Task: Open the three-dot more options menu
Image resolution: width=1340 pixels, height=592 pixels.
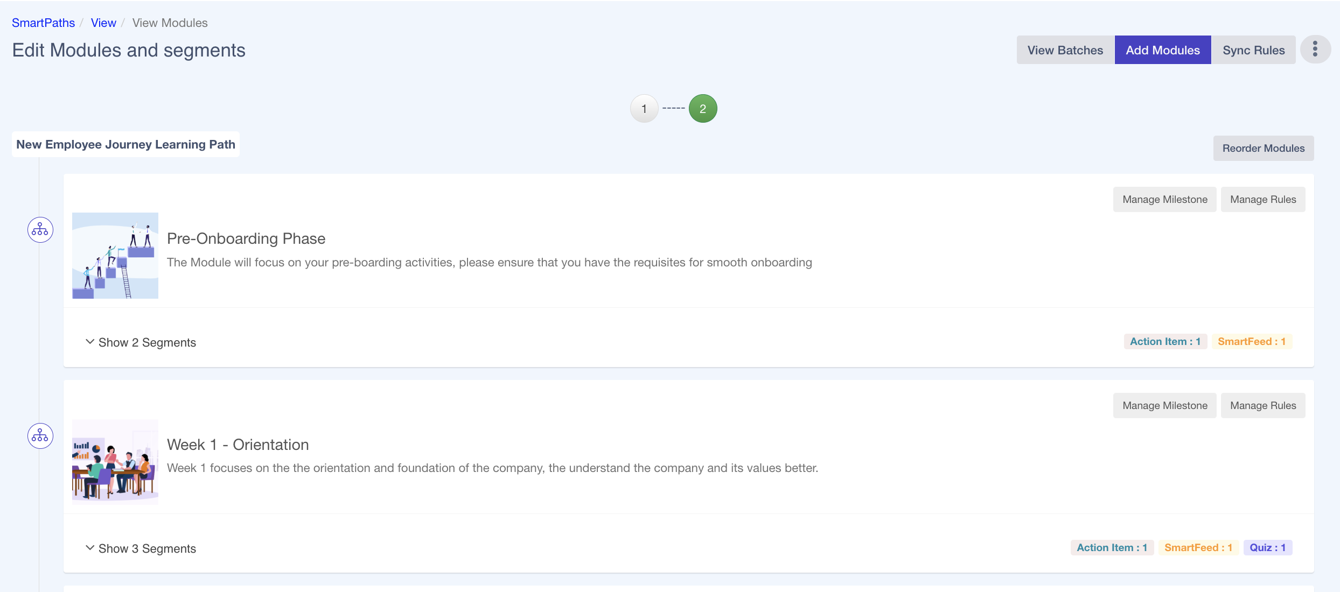Action: tap(1315, 50)
